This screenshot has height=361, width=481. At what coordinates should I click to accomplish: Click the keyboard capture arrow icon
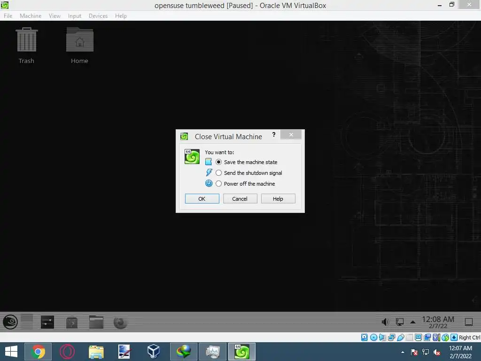click(x=454, y=337)
